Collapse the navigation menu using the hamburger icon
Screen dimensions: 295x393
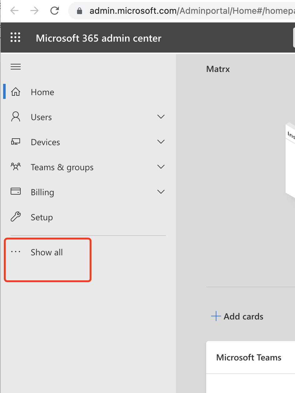click(16, 67)
